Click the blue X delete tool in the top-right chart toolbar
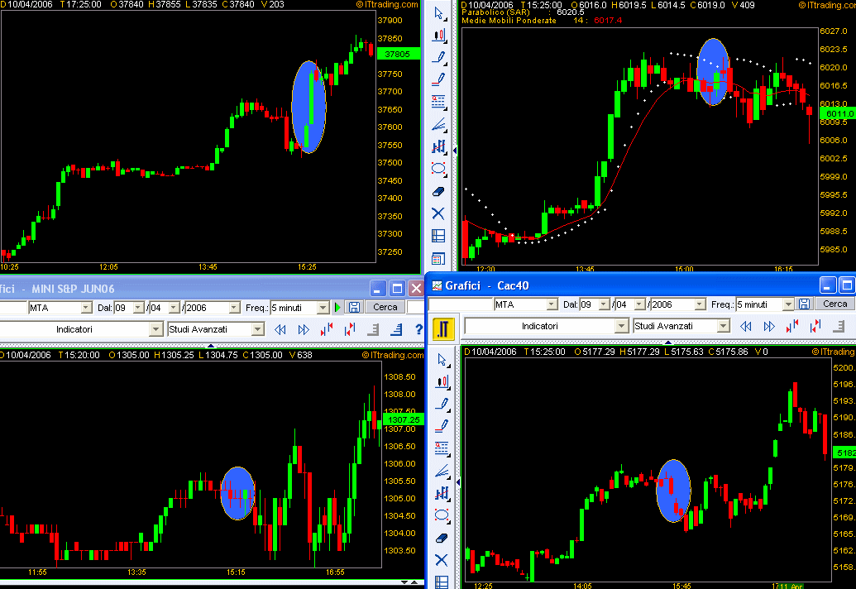The height and width of the screenshot is (589, 856). [438, 213]
